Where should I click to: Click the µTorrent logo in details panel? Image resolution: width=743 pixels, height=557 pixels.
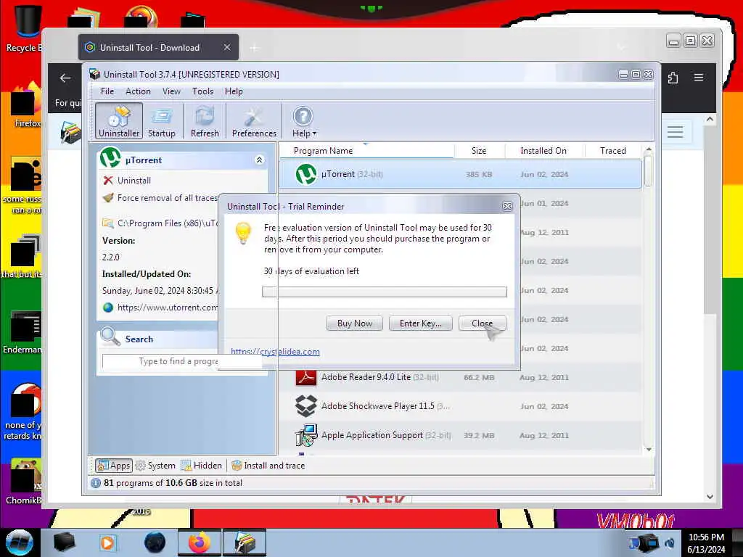pos(110,157)
